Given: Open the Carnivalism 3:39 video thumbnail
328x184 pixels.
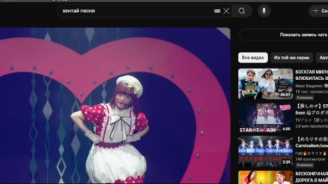Looking at the screenshot, I should point(265,152).
